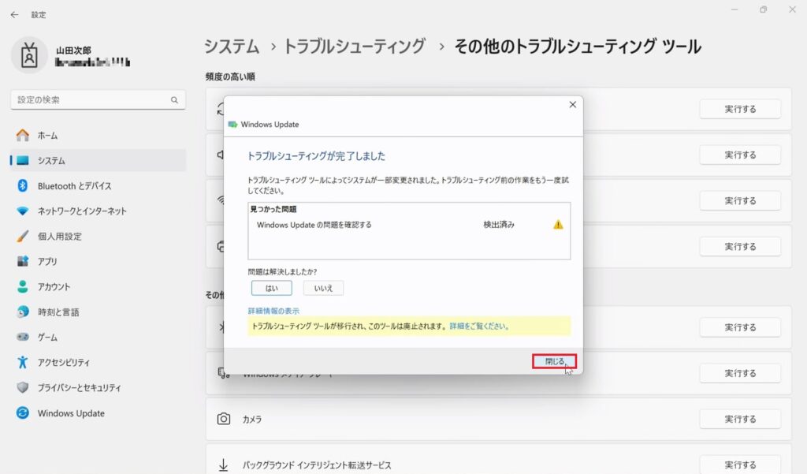Click the Windows Update icon in the dialog title

232,125
